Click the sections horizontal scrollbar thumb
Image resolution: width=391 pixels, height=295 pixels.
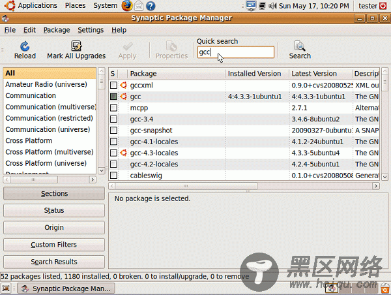tap(34, 179)
